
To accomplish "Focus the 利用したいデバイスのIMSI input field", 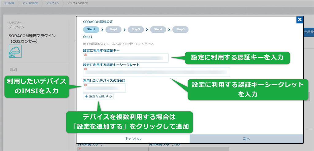I will [104, 88].
